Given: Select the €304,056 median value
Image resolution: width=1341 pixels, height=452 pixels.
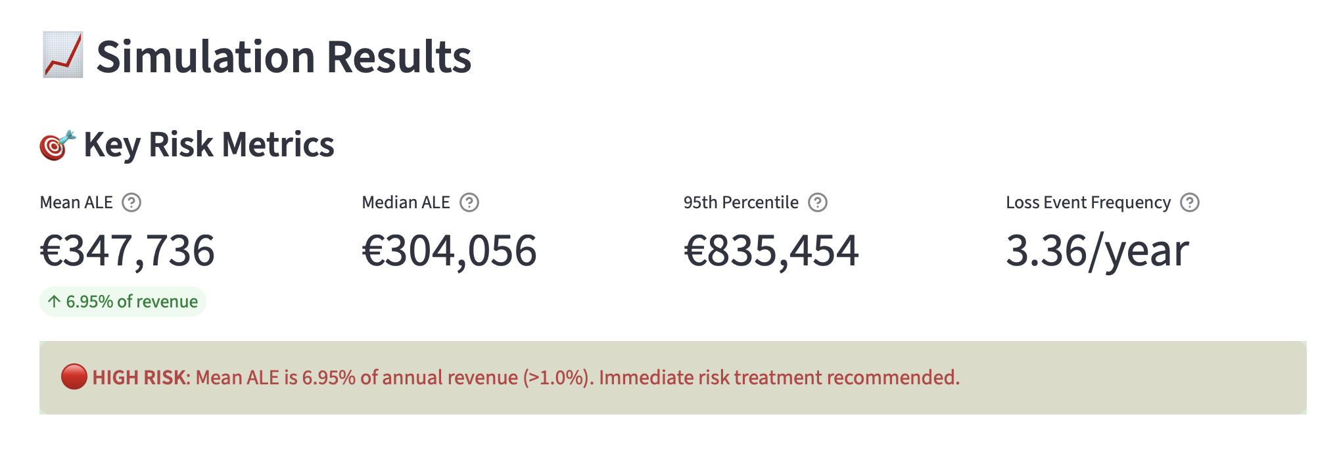Looking at the screenshot, I should (x=449, y=251).
